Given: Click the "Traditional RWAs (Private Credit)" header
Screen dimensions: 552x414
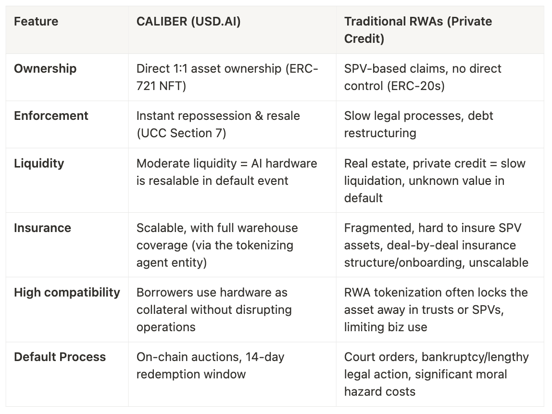Looking at the screenshot, I should click(418, 30).
